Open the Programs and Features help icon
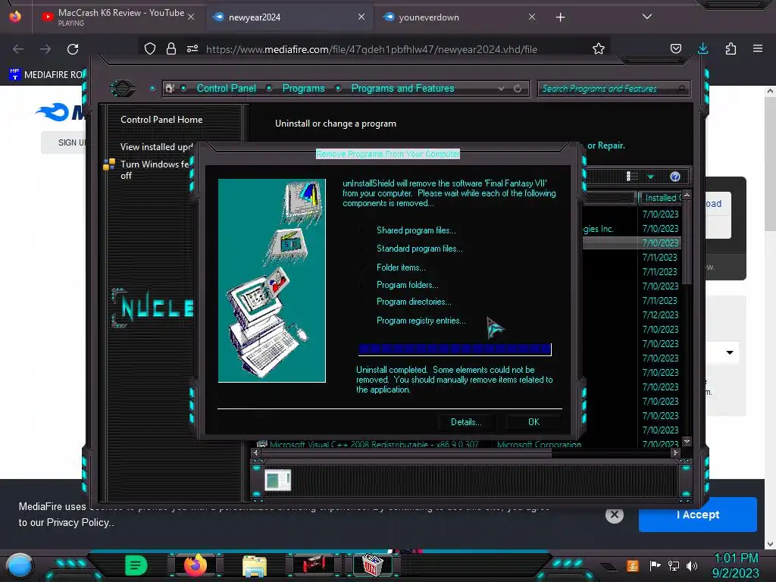776x582 pixels. (x=675, y=177)
